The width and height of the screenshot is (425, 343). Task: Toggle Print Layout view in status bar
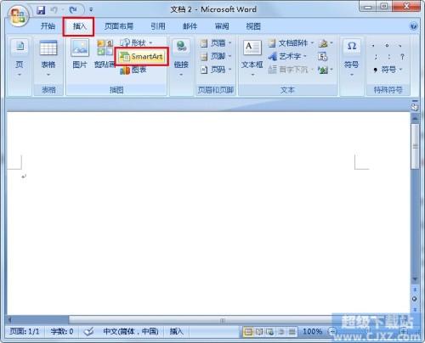coord(248,331)
